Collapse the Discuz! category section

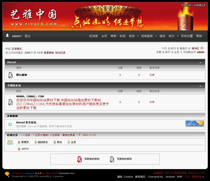(x=200, y=63)
